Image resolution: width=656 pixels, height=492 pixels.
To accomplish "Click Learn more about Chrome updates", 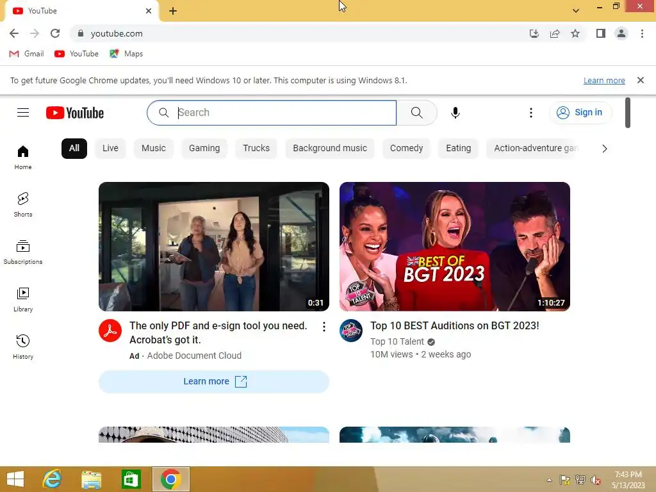I will tap(604, 80).
